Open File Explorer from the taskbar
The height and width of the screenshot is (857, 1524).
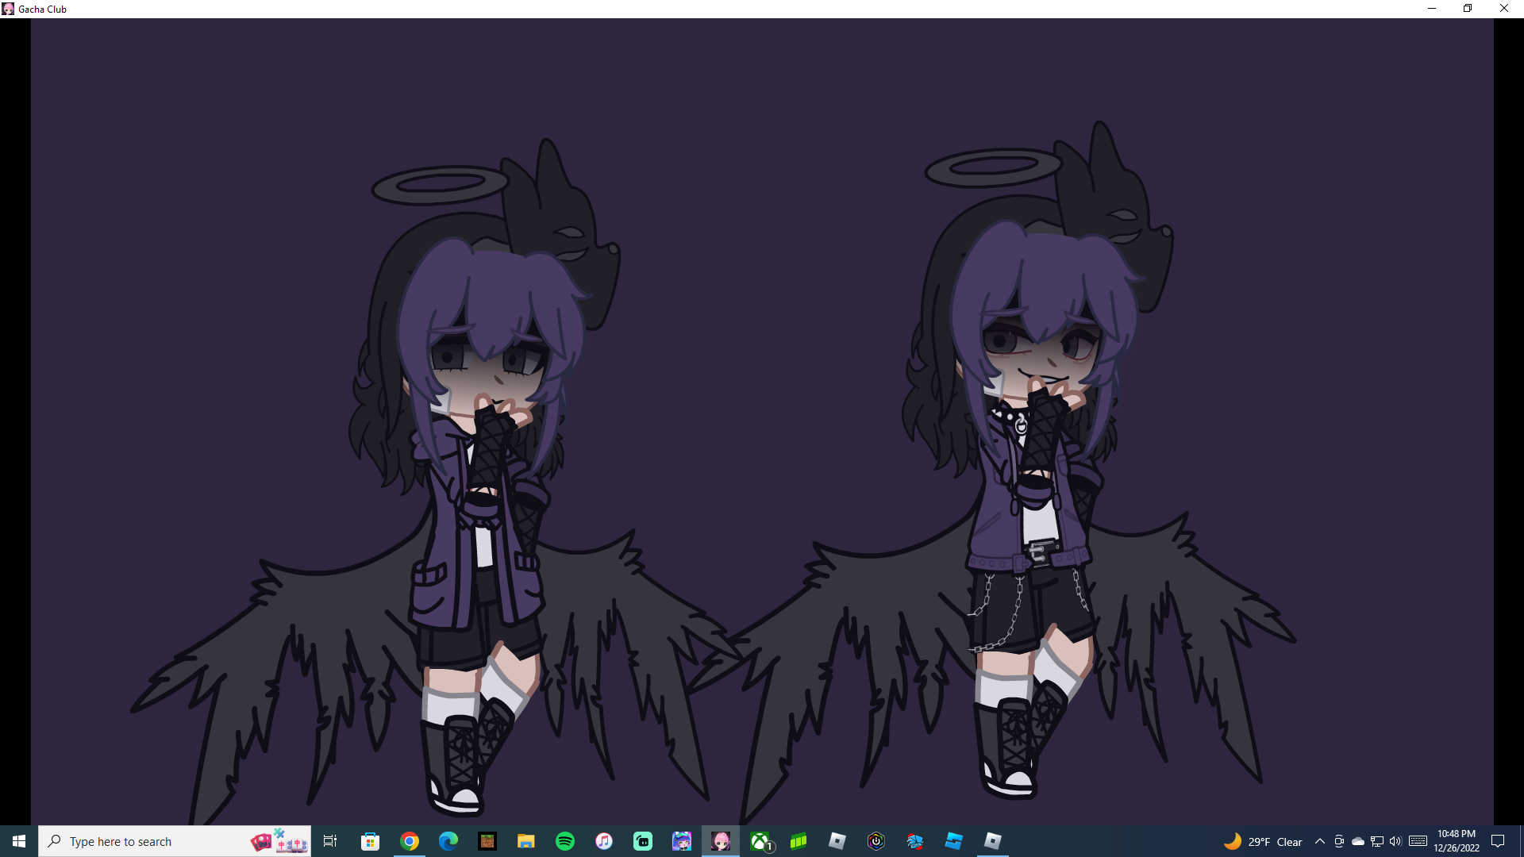526,841
